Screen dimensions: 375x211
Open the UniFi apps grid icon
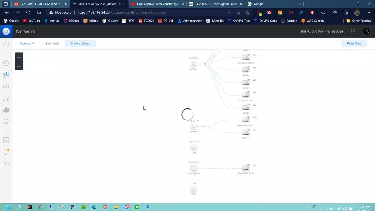[353, 31]
